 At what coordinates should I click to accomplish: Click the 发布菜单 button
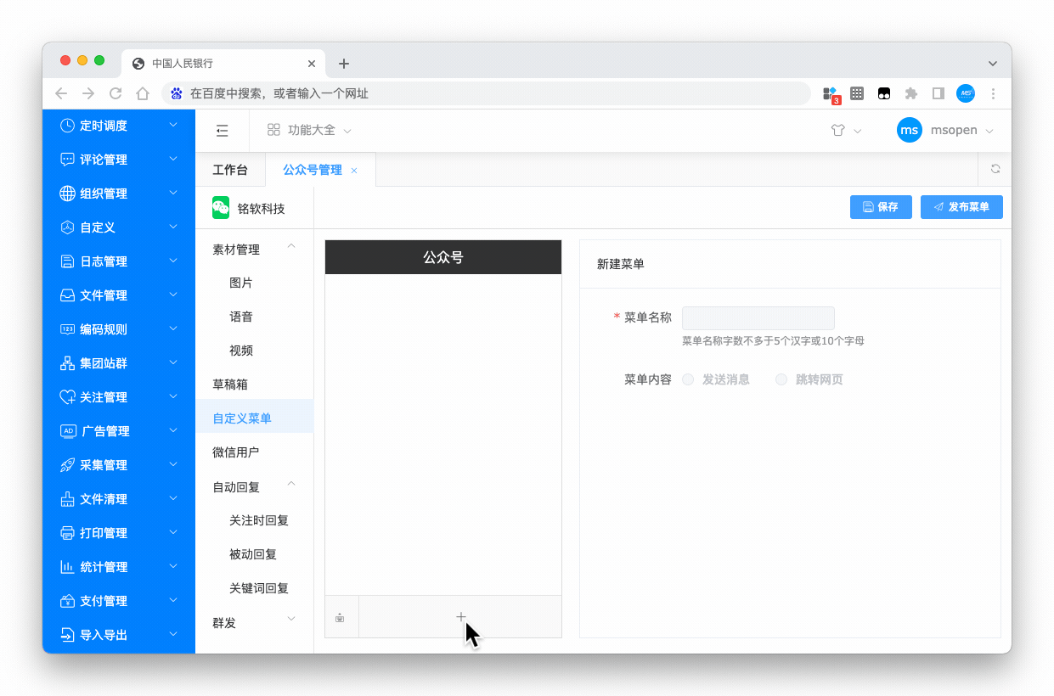click(961, 207)
